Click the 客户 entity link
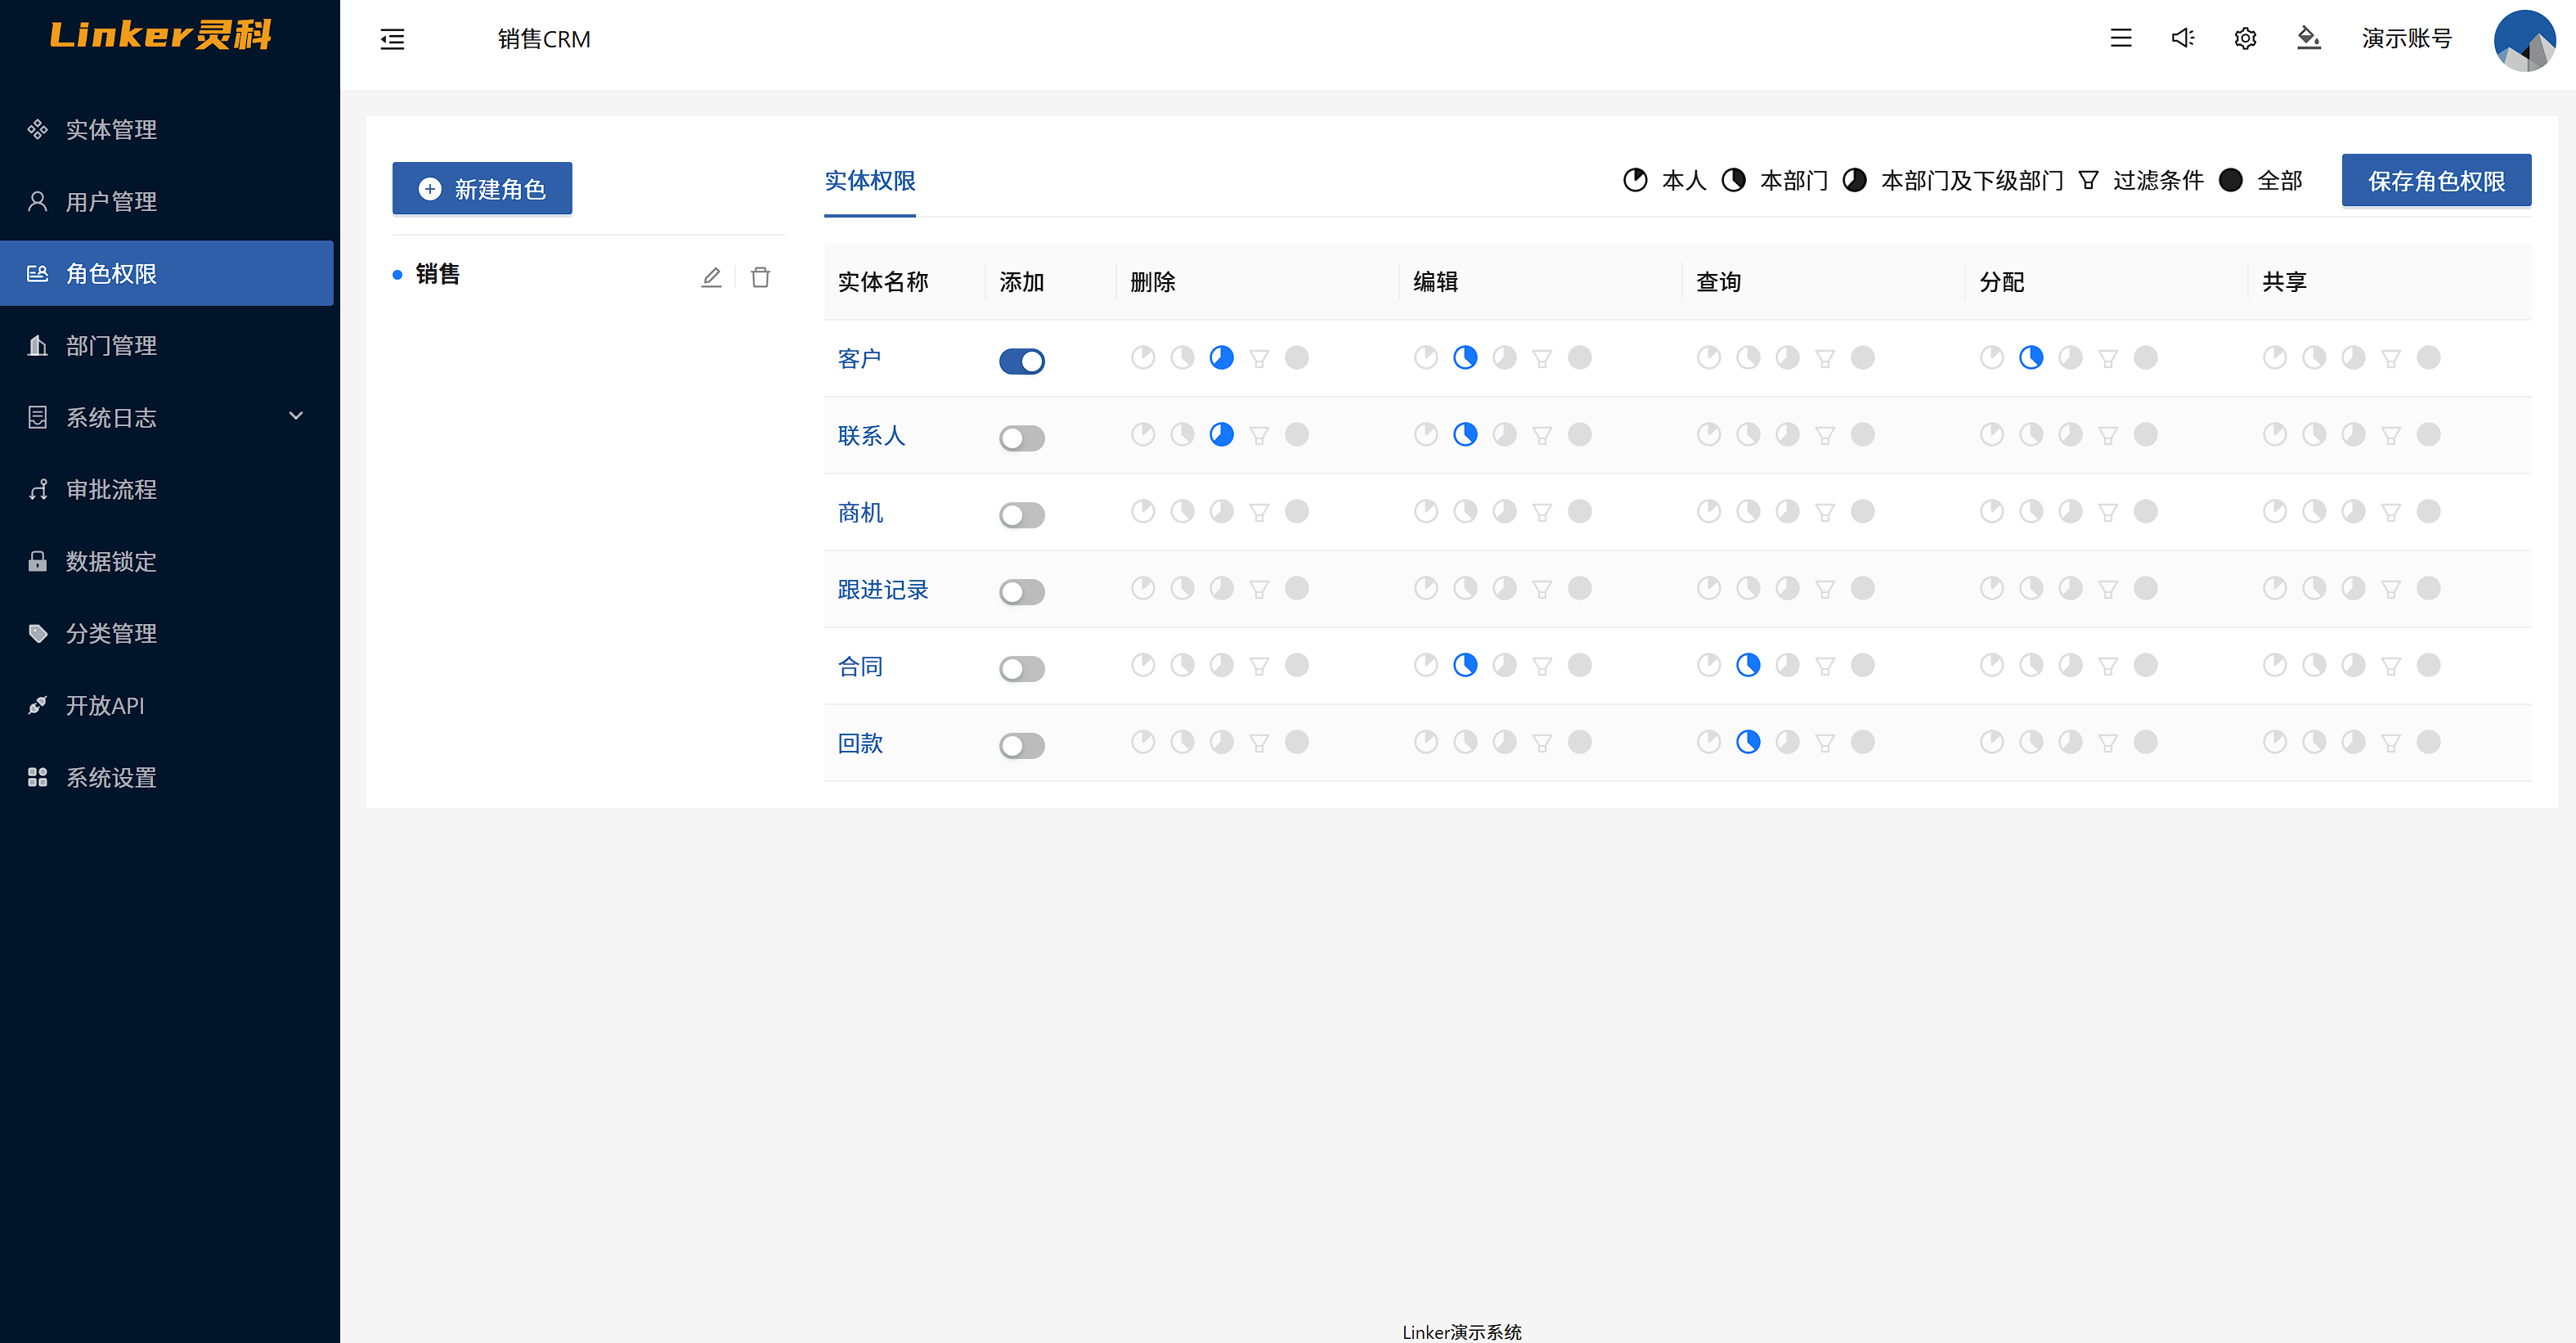The image size is (2576, 1343). (x=859, y=358)
